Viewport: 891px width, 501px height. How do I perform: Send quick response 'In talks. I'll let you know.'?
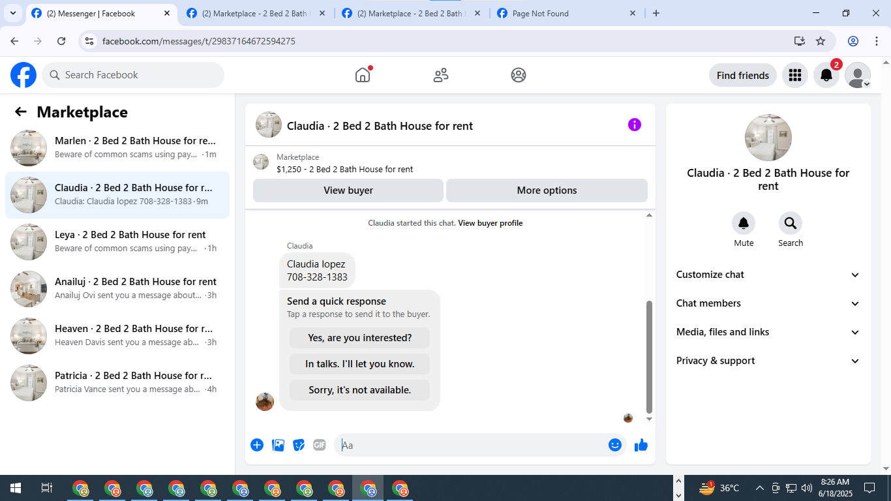click(360, 364)
